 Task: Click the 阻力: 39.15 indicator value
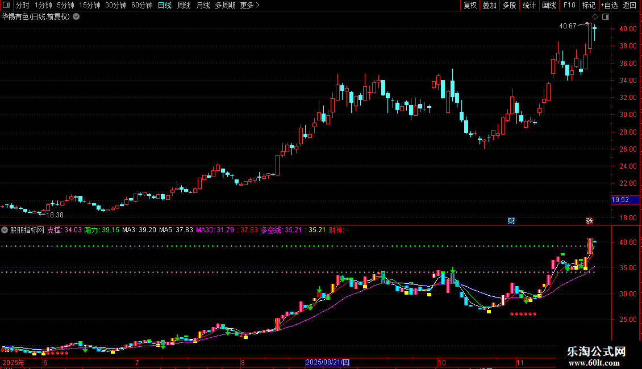(x=102, y=230)
